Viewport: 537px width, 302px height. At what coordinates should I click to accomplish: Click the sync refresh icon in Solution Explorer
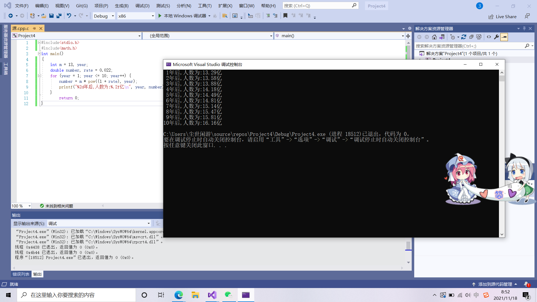pyautogui.click(x=464, y=37)
